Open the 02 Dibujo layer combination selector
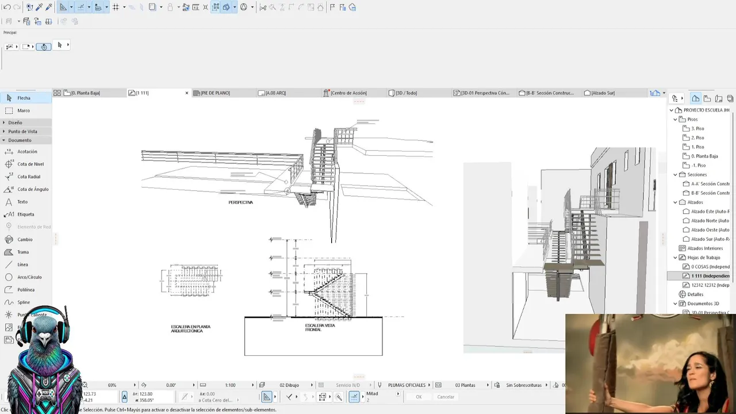Screen dimensions: 736x414 point(289,385)
